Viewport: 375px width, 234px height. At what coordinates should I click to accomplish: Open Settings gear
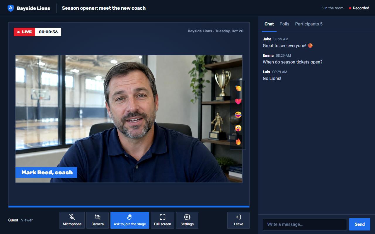click(x=187, y=220)
